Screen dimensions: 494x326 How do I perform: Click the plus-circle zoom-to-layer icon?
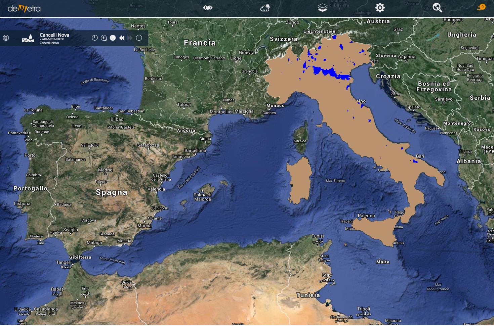click(104, 38)
